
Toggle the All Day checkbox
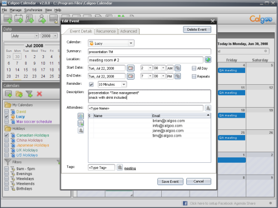click(x=194, y=69)
